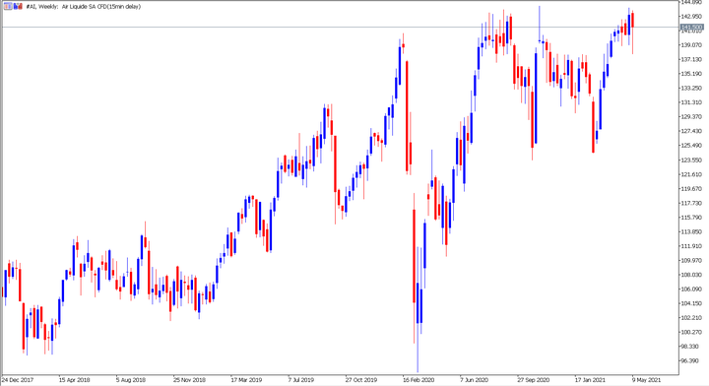Click the 119.670 price scale label
This screenshot has height=386, width=709.
click(x=692, y=188)
